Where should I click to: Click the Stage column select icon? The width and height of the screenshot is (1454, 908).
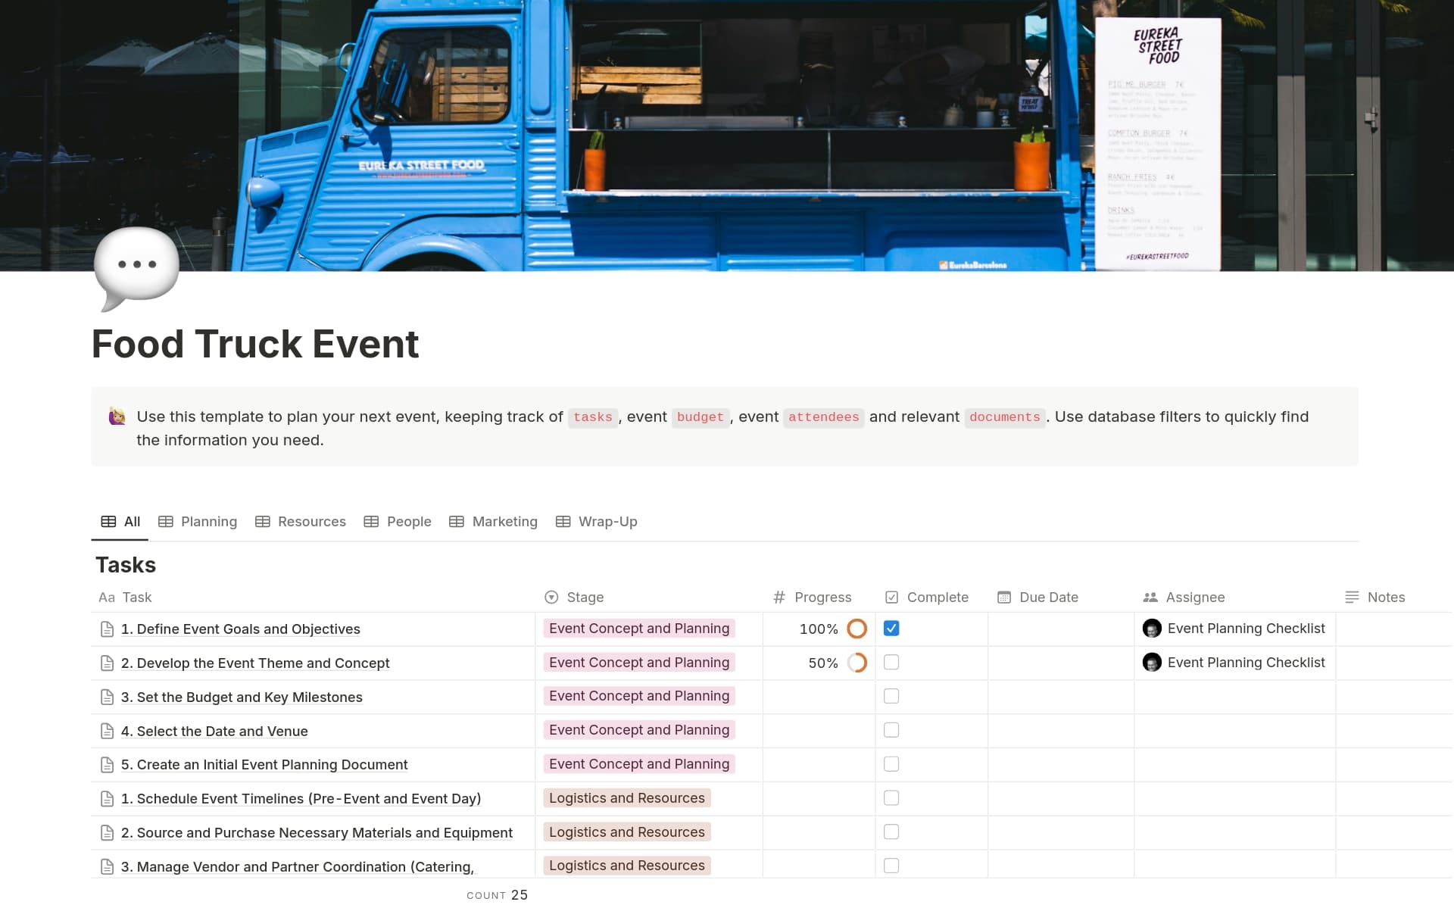coord(551,598)
